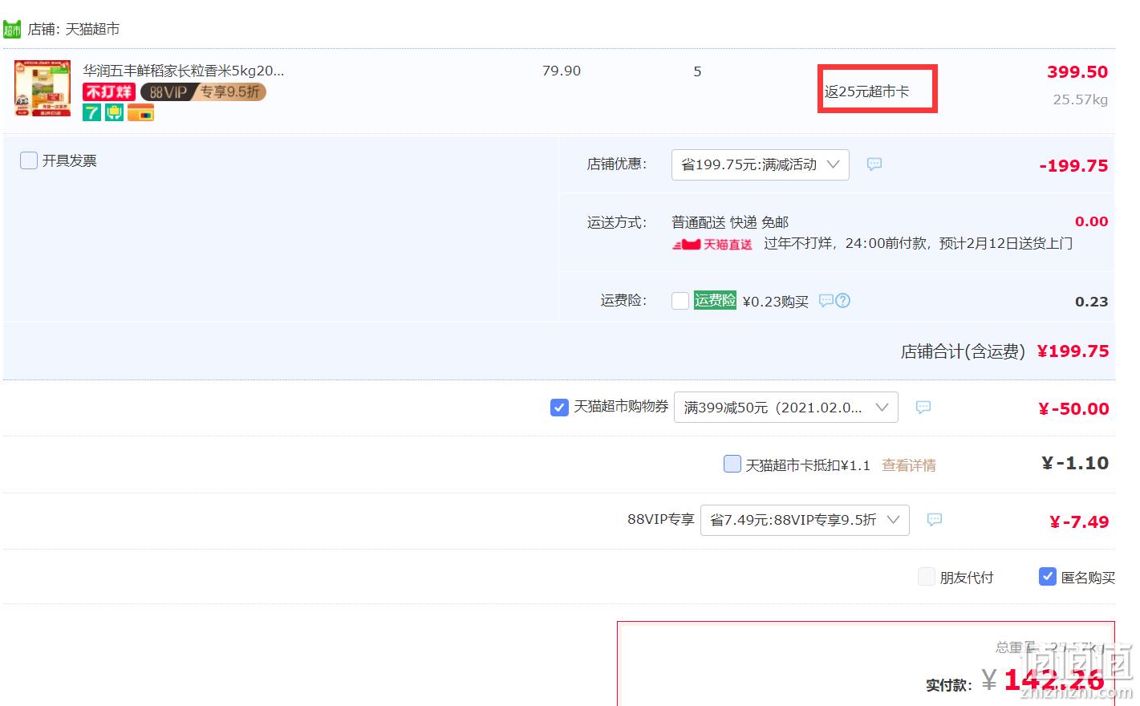Click the 普通配送 快递 免邮 shipping text
The image size is (1140, 706).
point(730,222)
